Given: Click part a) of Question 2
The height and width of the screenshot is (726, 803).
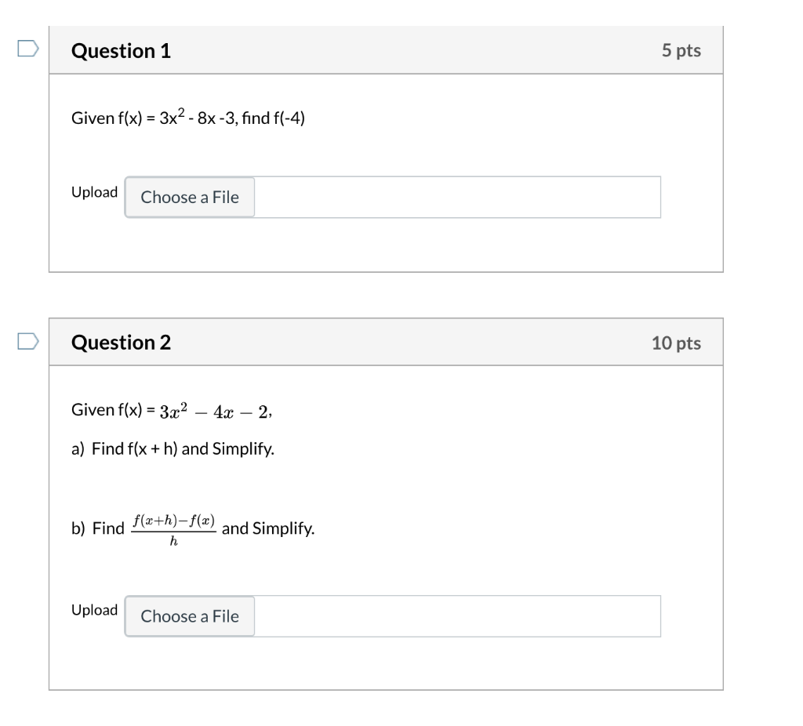Looking at the screenshot, I should pyautogui.click(x=173, y=448).
